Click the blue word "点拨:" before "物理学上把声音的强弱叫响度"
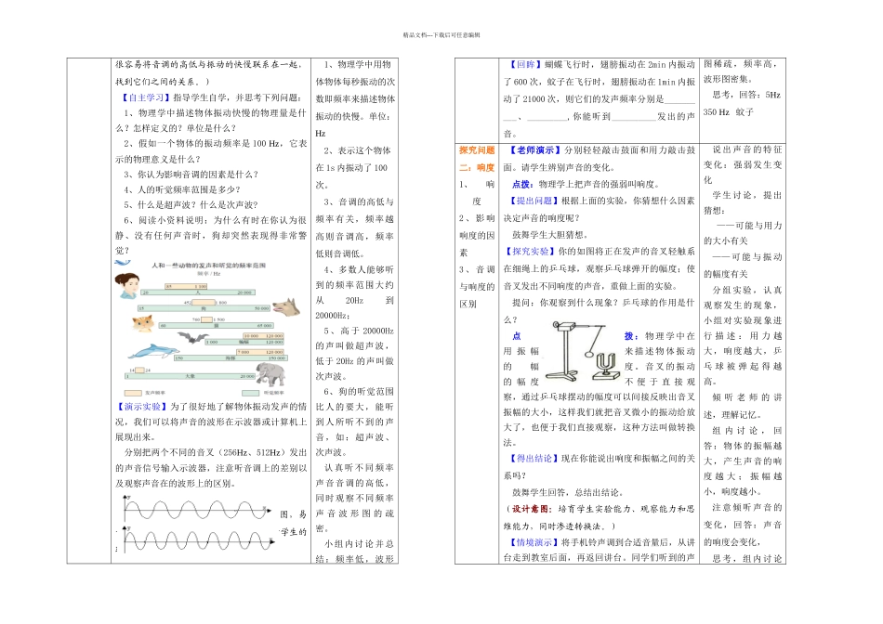Viewport: 883px width, 624px height. (522, 184)
